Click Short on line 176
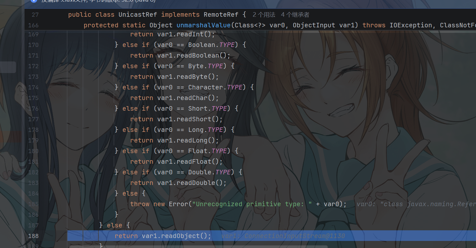The image size is (476, 248). tap(198, 108)
